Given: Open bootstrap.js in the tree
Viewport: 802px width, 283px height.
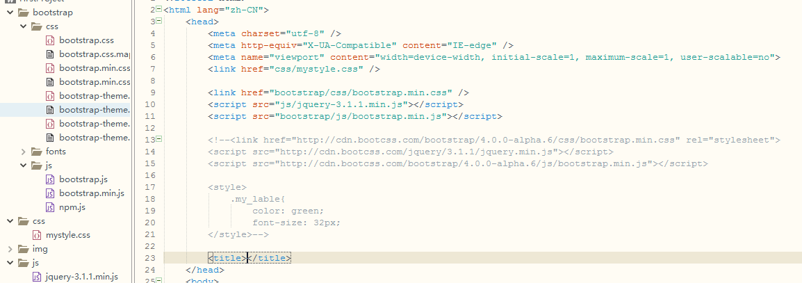Looking at the screenshot, I should point(83,179).
